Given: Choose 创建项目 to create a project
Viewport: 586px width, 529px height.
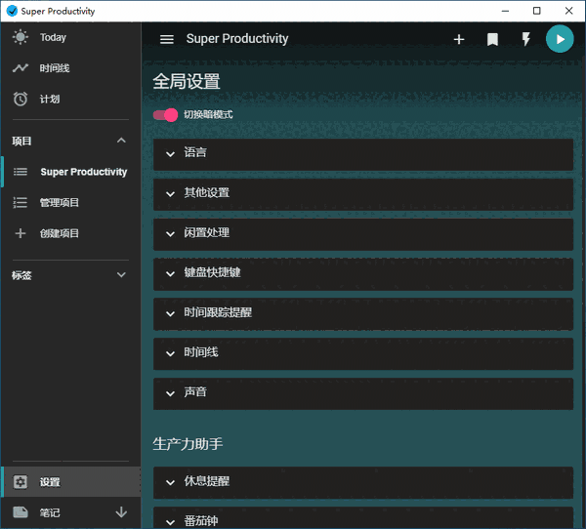Looking at the screenshot, I should click(x=70, y=233).
